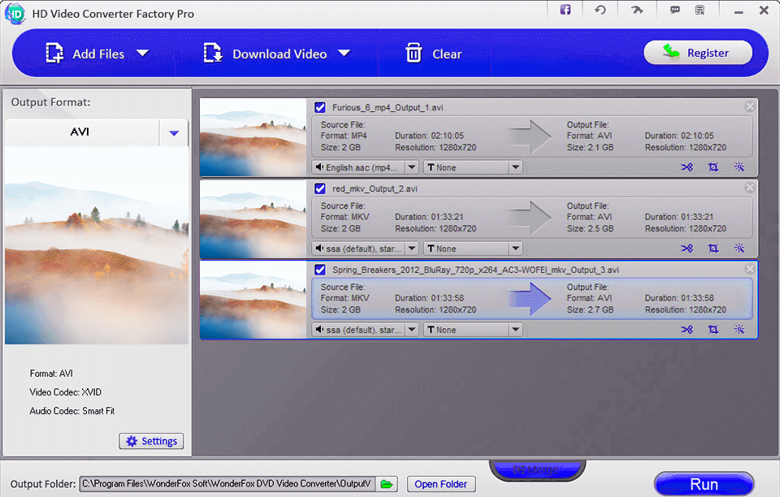Browse output folder using green folder icon
Screen dimensions: 780x497
(386, 483)
